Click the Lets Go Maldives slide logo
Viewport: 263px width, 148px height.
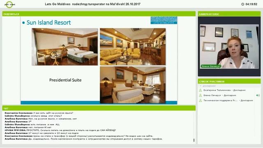164,20
